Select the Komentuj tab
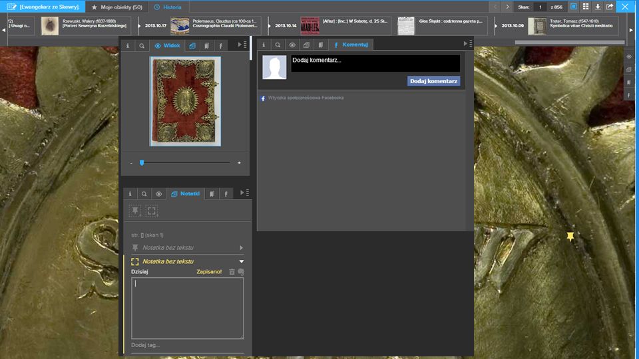The height and width of the screenshot is (359, 639). coord(351,45)
